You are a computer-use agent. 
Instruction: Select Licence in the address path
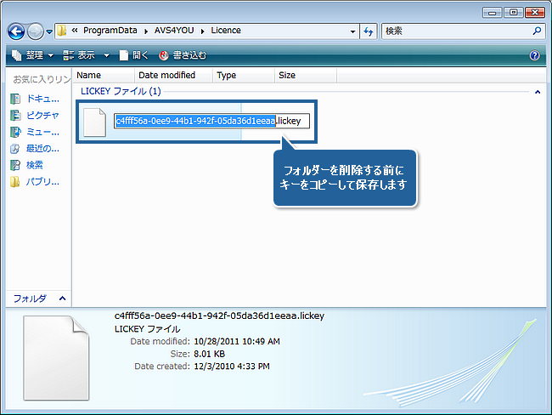pyautogui.click(x=226, y=31)
